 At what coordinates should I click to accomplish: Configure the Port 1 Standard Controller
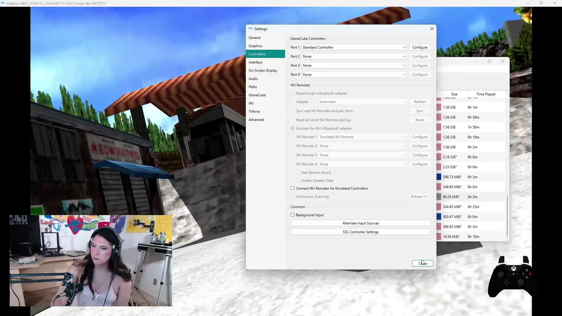pyautogui.click(x=420, y=47)
